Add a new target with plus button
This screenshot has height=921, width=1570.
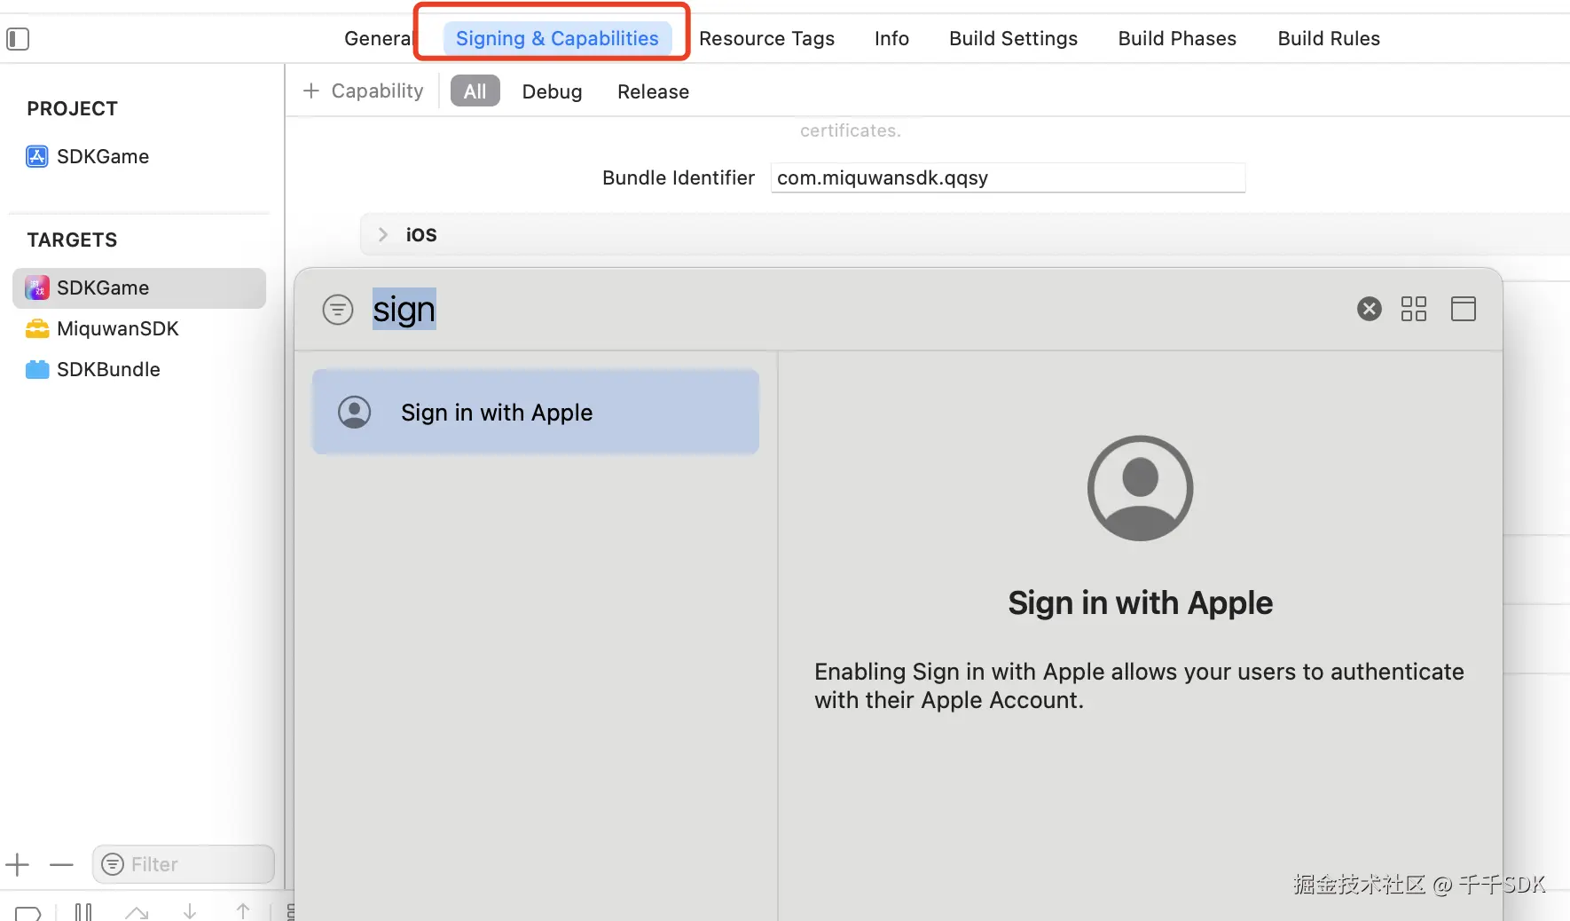18,864
